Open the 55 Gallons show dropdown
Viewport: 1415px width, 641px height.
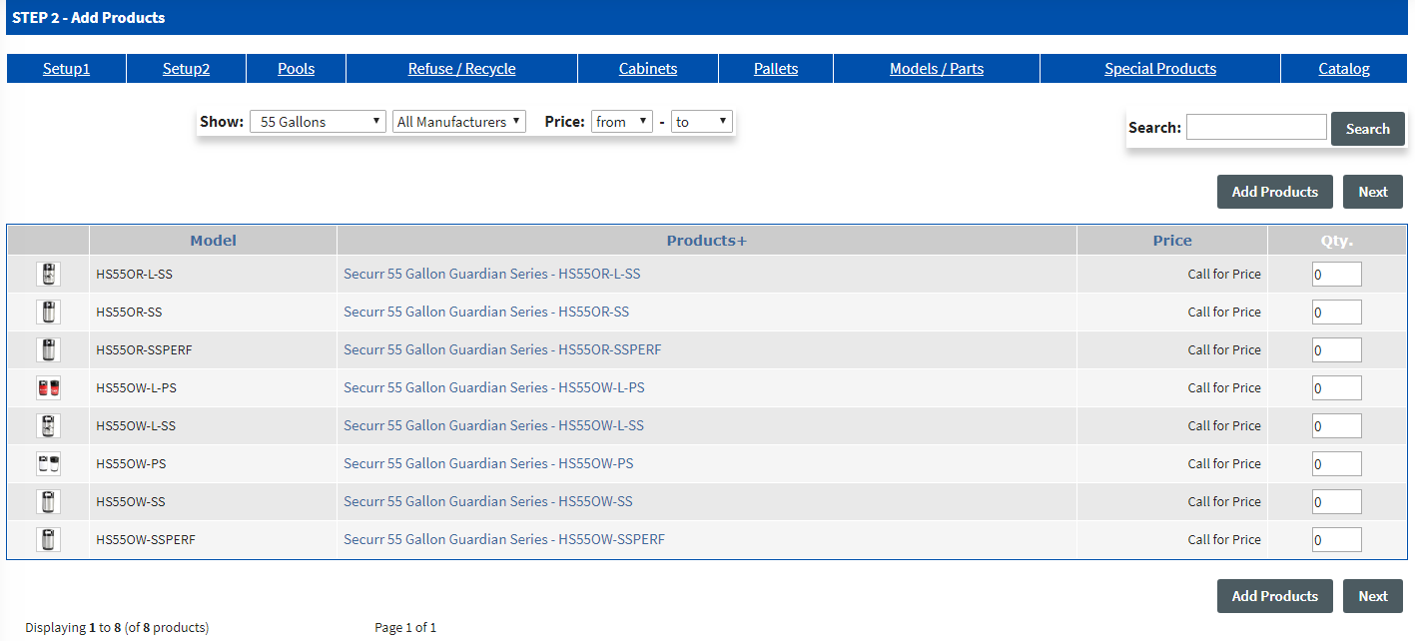[x=318, y=122]
